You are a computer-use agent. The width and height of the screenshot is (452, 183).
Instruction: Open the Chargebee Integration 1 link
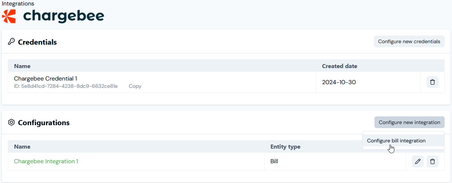tap(46, 161)
